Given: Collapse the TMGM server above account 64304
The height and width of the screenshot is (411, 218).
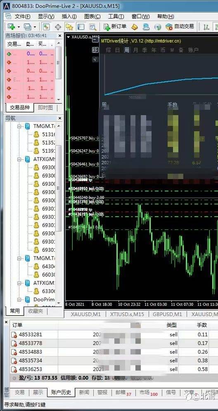Looking at the screenshot, I should pos(19,258).
